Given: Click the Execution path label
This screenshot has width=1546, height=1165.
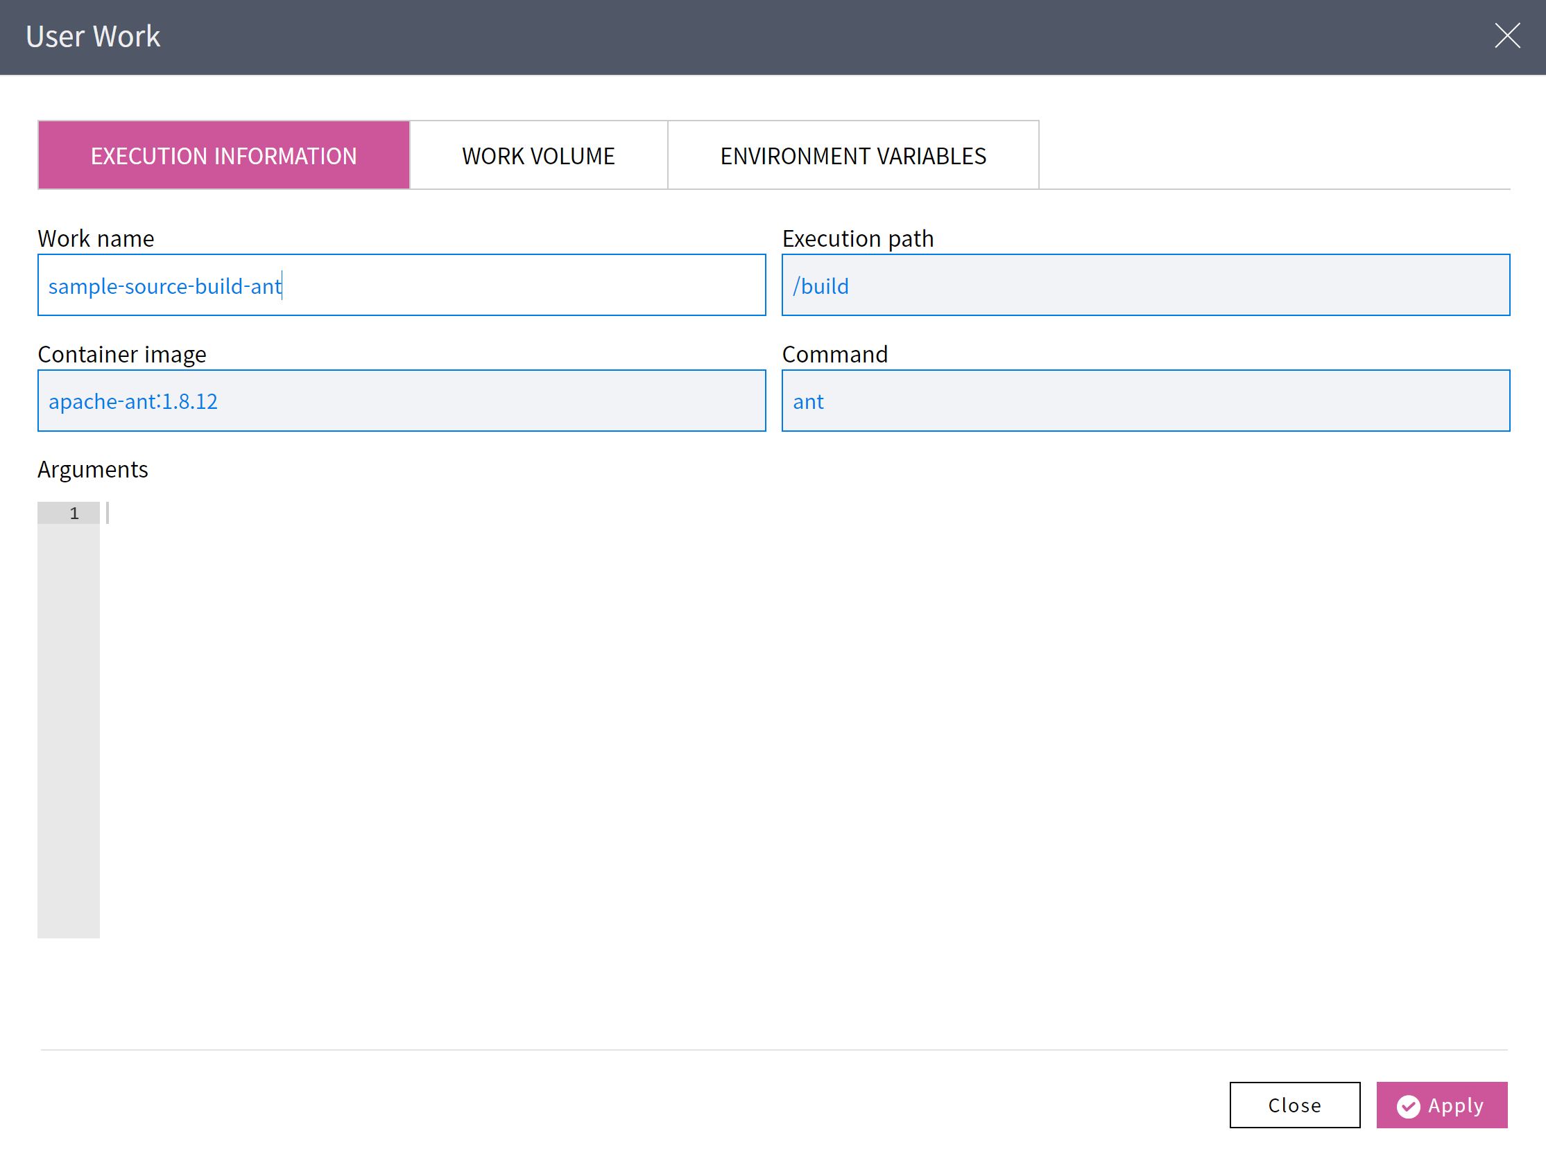Looking at the screenshot, I should (x=857, y=239).
